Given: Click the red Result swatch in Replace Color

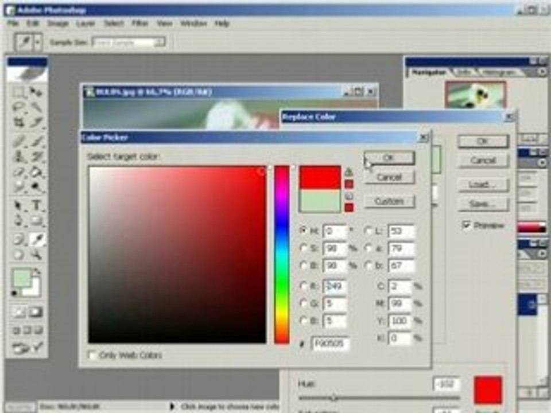Looking at the screenshot, I should click(x=487, y=390).
